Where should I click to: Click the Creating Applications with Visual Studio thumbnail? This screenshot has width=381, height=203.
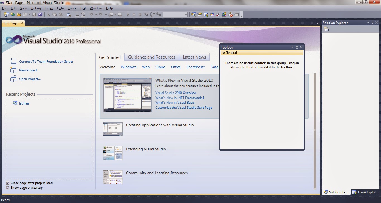click(x=113, y=129)
